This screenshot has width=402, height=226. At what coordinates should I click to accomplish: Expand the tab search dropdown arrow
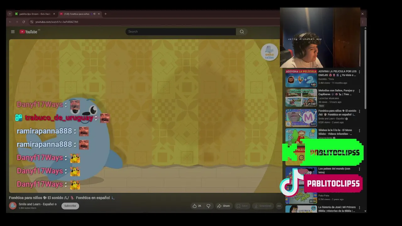tap(10, 14)
